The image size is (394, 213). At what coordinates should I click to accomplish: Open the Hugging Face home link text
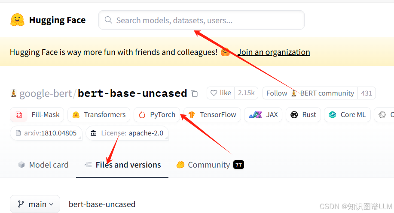(57, 20)
